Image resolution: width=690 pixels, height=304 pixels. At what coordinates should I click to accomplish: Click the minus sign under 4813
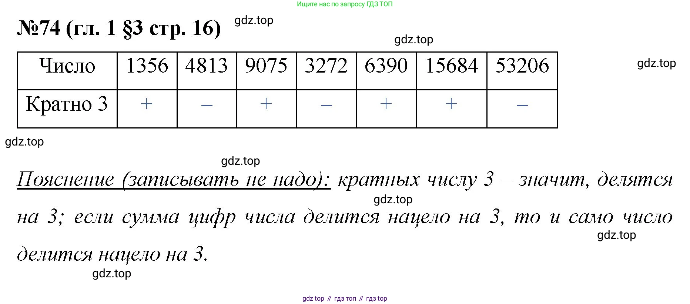coord(207,106)
